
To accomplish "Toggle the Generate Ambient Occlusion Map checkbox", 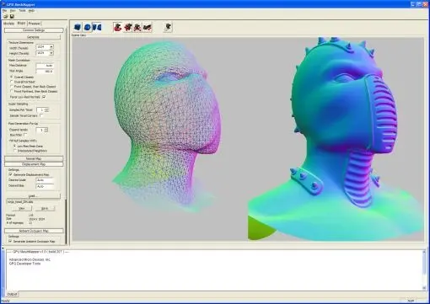I will click(11, 241).
